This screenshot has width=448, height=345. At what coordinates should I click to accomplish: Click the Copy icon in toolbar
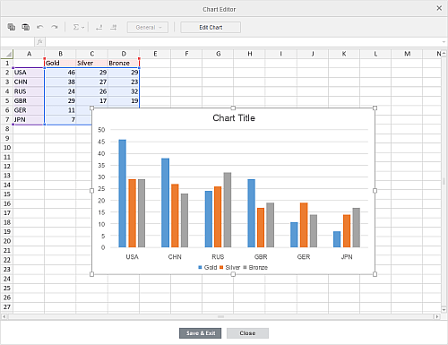tap(12, 27)
